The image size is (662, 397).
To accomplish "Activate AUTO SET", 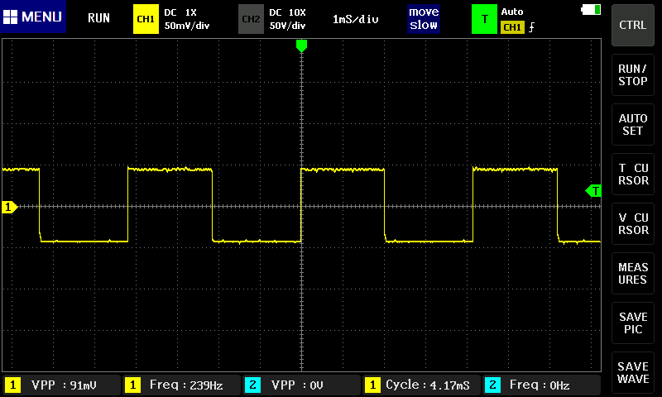I will tap(632, 124).
